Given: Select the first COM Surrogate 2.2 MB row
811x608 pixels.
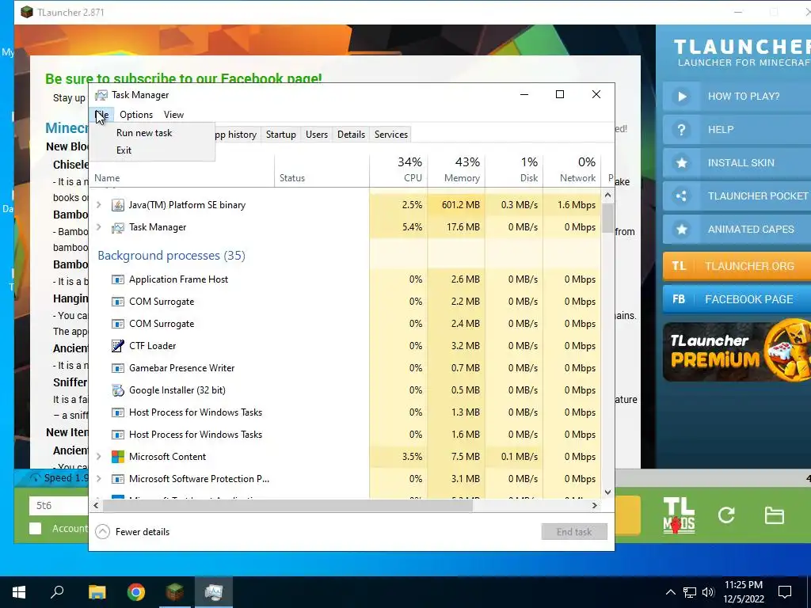Looking at the screenshot, I should tap(345, 302).
